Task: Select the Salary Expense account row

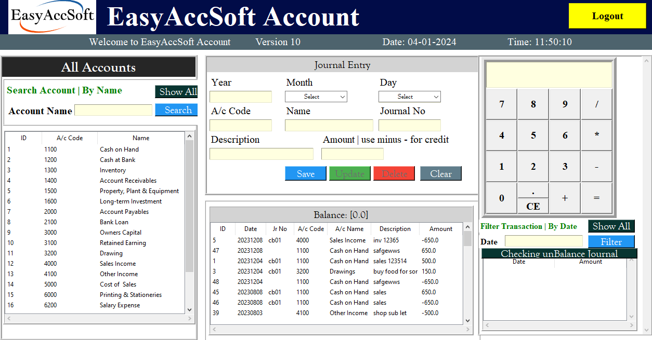Action: point(95,305)
